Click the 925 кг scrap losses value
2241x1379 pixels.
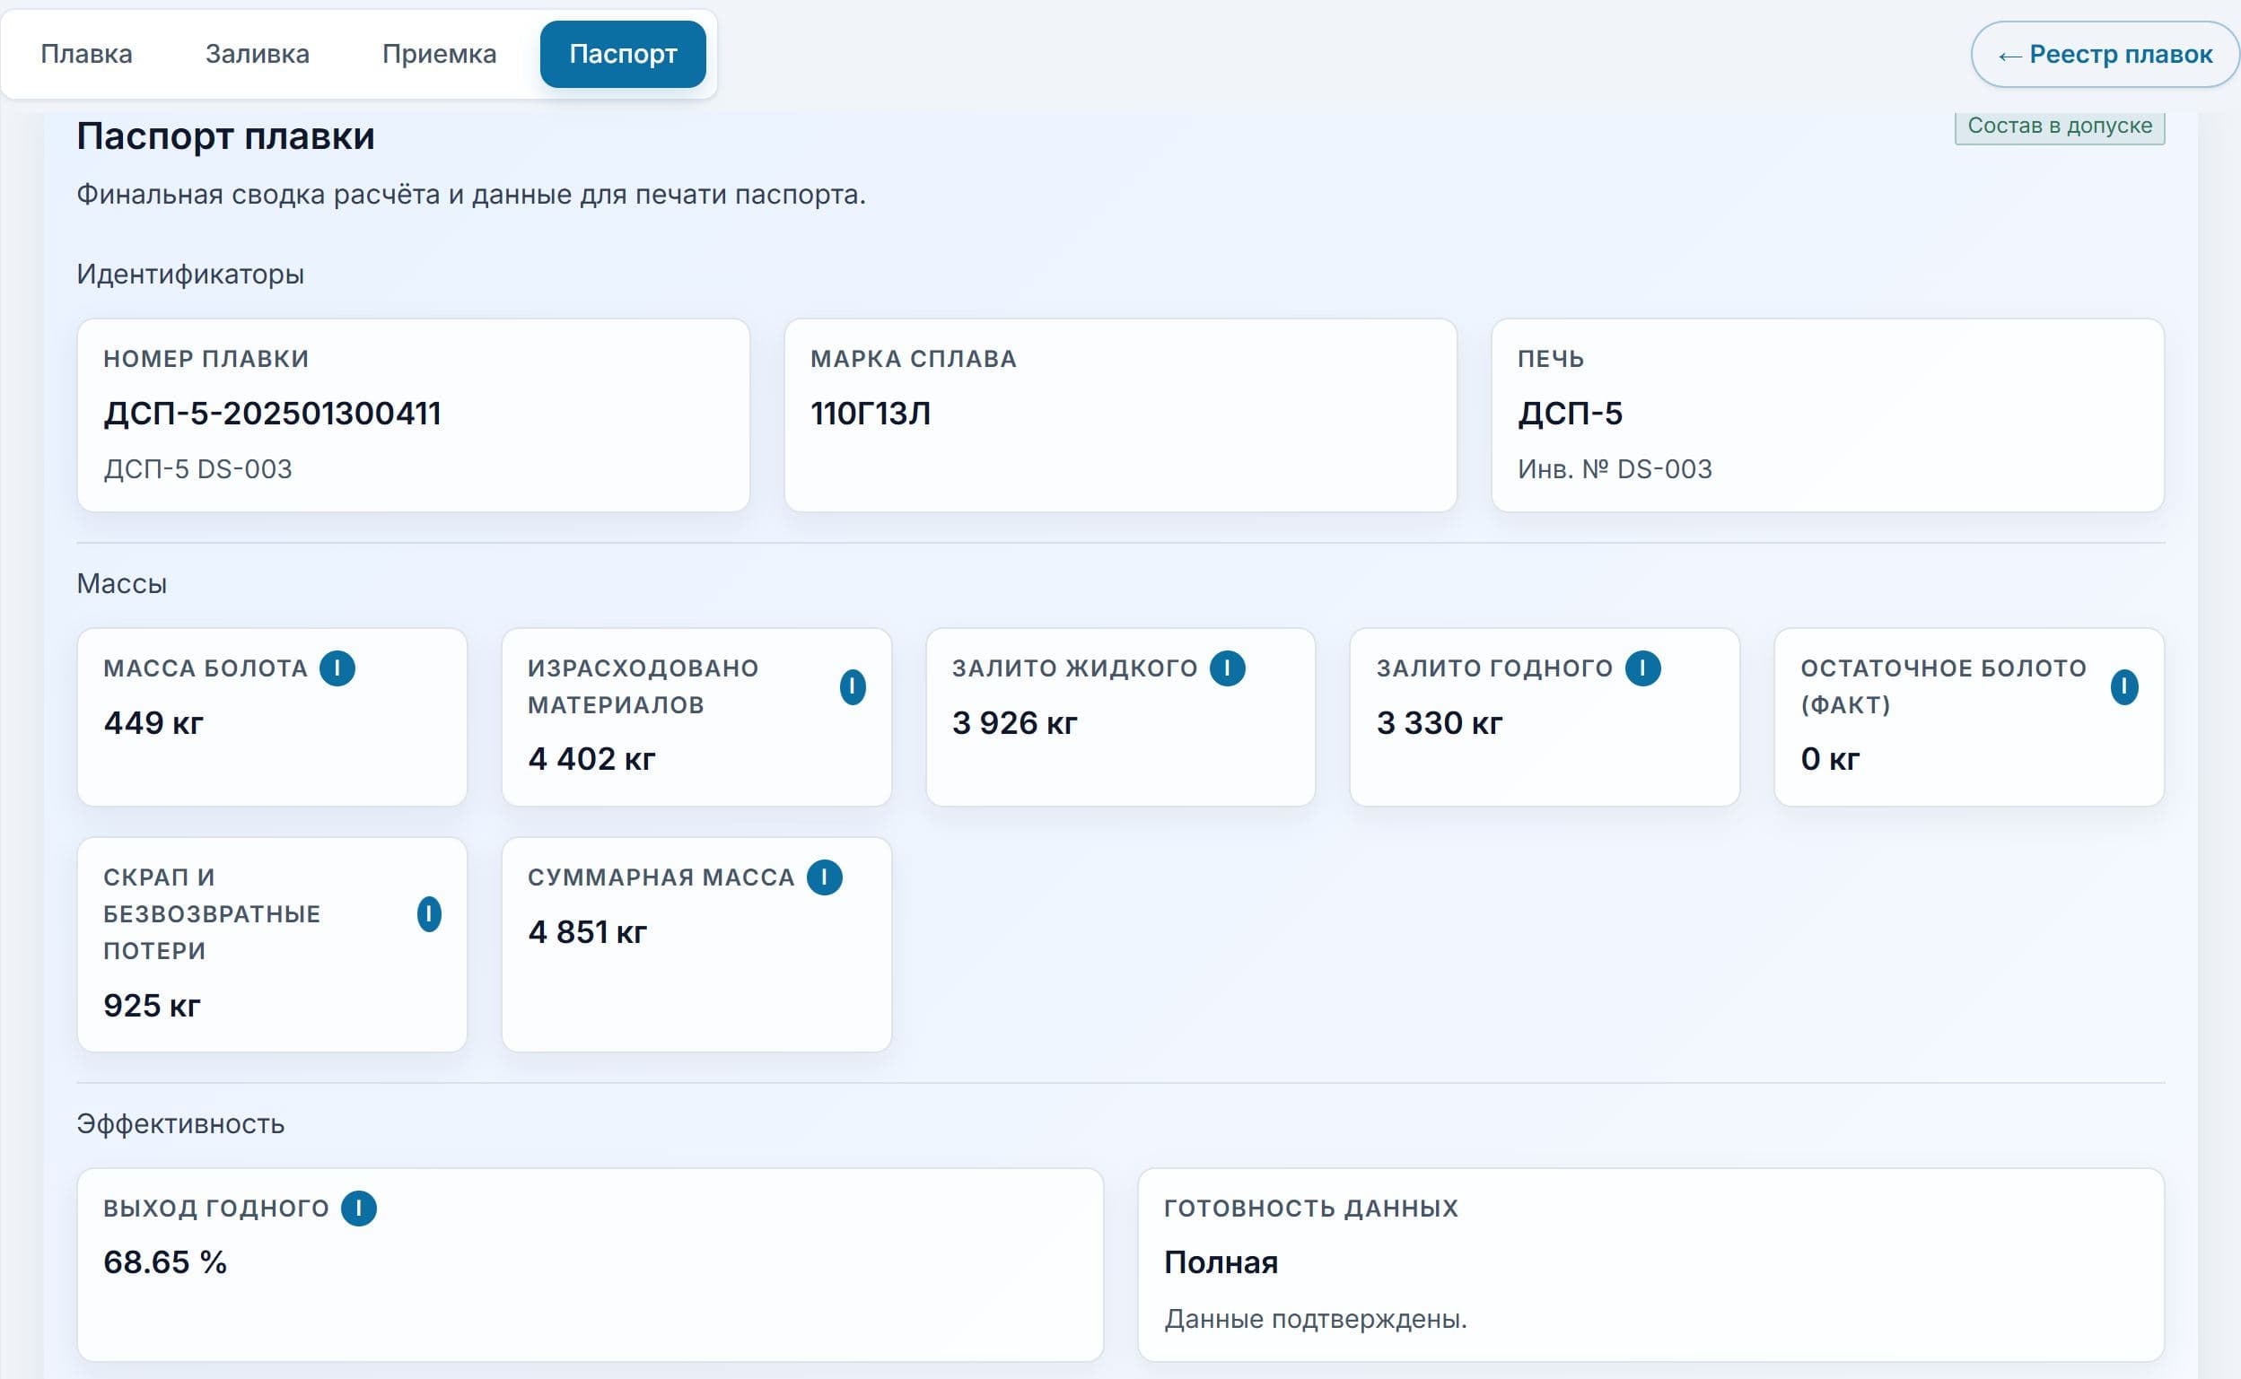(x=152, y=1005)
